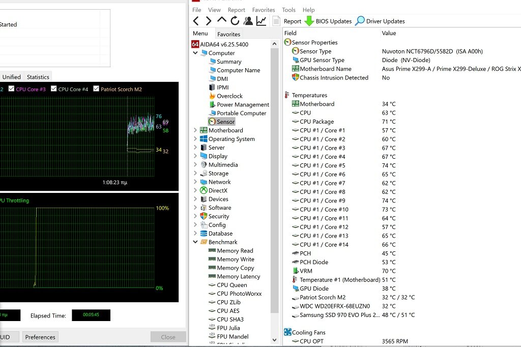Switch to the Statistics tab
Screen dimensions: 521x347
38,77
